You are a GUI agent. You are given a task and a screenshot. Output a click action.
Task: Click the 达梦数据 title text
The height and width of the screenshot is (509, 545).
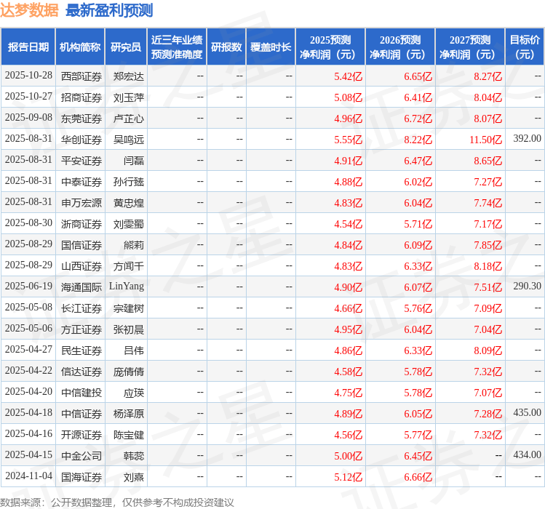point(29,10)
